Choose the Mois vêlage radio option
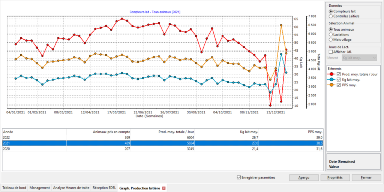This screenshot has height=192, width=384. tap(331, 39)
